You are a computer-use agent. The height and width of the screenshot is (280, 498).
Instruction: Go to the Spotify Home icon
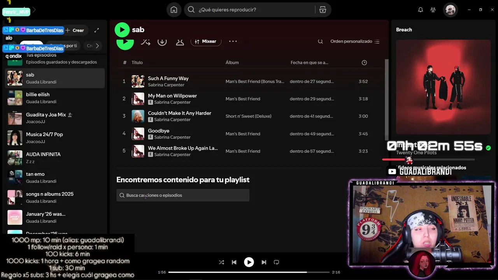pos(174,10)
